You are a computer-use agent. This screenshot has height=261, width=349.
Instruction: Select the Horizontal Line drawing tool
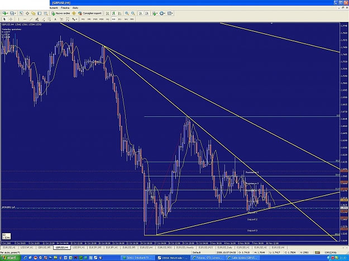coord(25,19)
